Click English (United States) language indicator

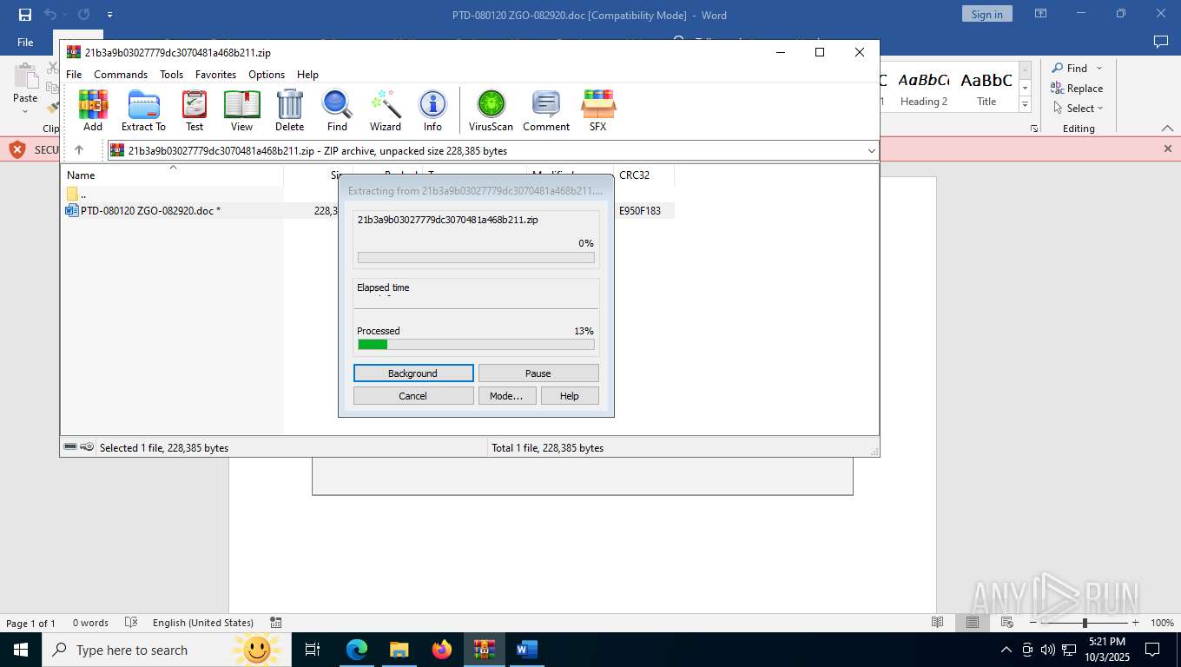(203, 623)
